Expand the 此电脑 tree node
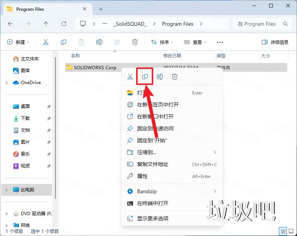 click(7, 190)
